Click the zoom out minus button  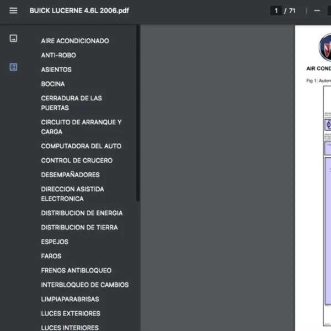coord(317,10)
